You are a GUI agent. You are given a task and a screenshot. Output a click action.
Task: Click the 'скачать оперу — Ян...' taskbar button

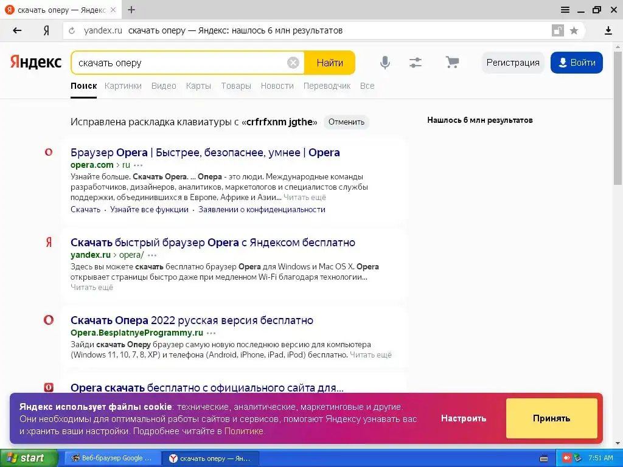211,458
